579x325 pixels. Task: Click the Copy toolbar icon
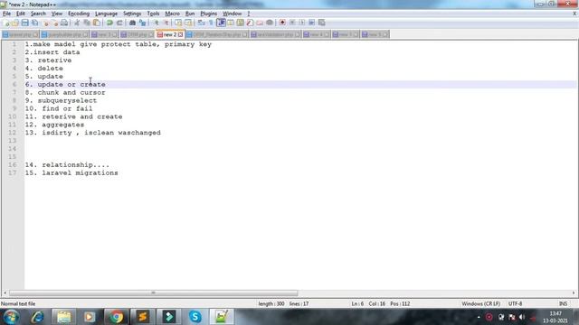point(87,23)
